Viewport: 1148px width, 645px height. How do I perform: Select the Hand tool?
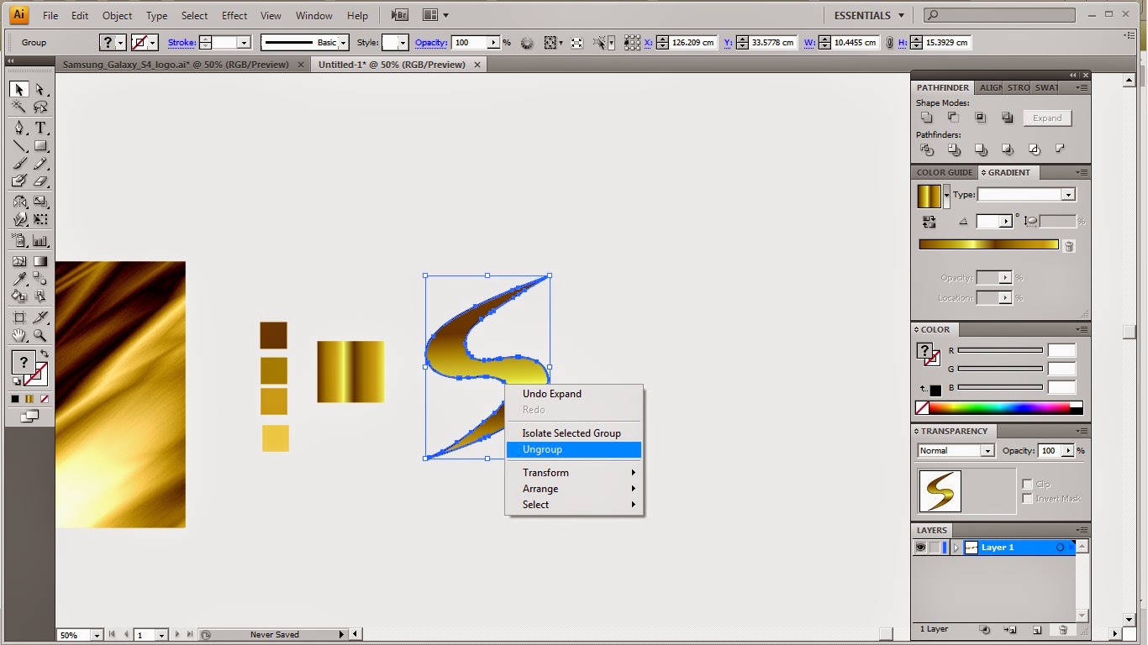[x=19, y=335]
